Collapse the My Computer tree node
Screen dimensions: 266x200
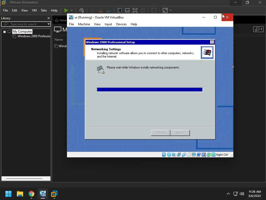pos(5,32)
